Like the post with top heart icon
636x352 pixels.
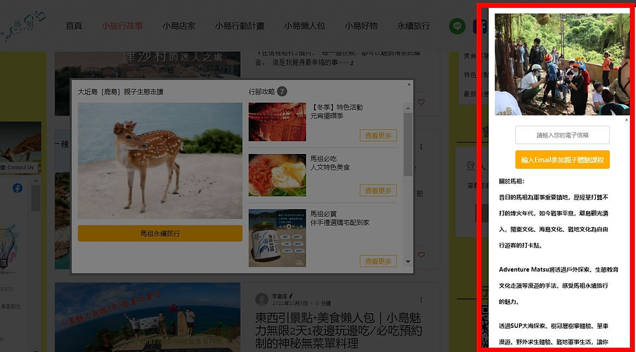[421, 102]
